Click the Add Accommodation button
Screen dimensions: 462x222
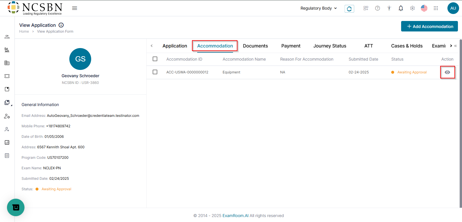[429, 26]
